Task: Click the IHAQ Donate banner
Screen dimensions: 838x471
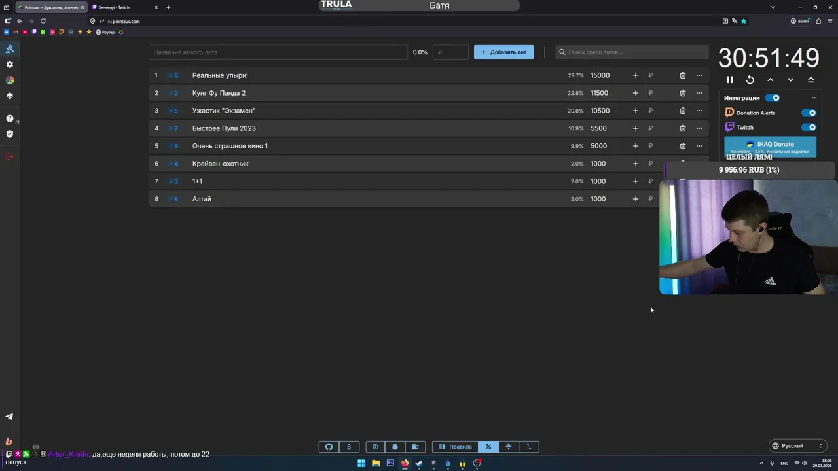Action: pyautogui.click(x=771, y=147)
